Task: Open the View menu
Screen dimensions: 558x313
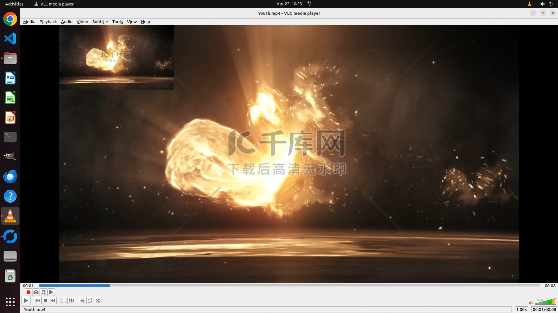Action: (132, 22)
